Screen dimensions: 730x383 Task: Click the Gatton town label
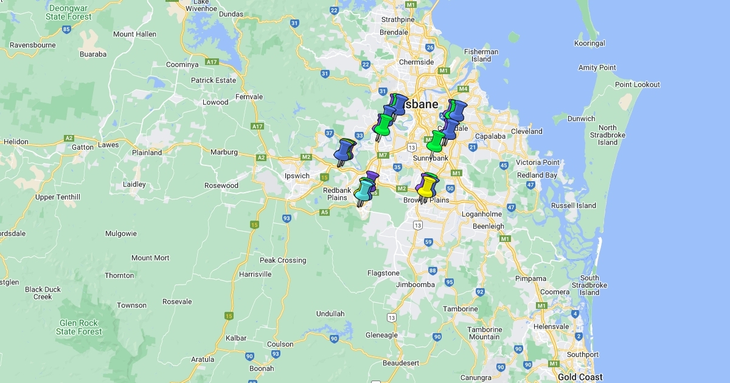[x=83, y=147]
